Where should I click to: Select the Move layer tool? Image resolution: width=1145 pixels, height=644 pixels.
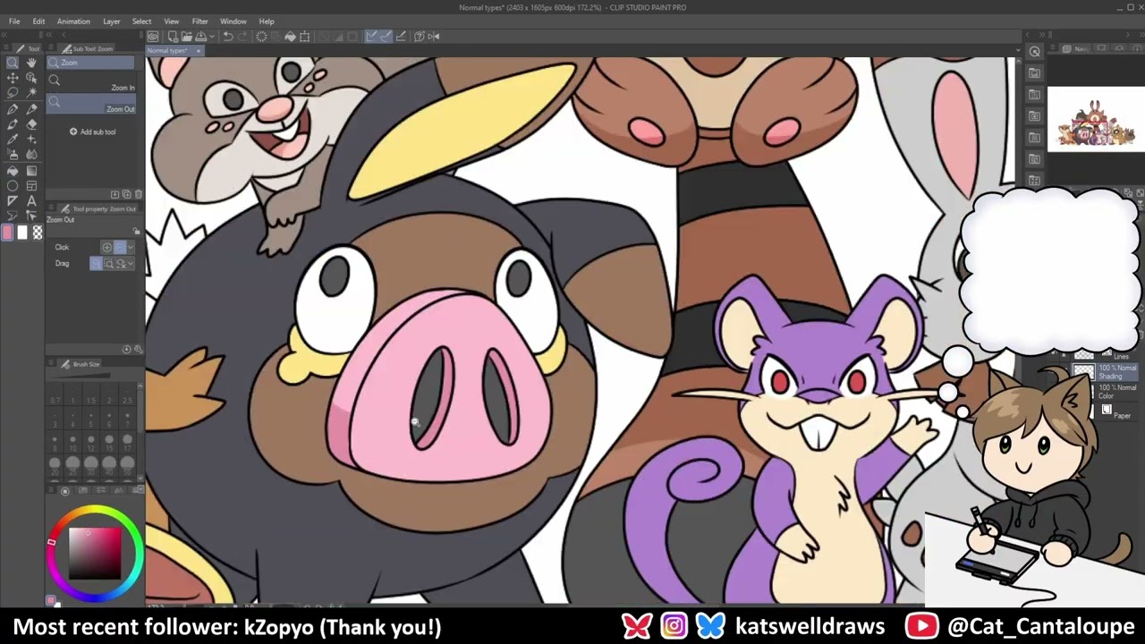13,78
